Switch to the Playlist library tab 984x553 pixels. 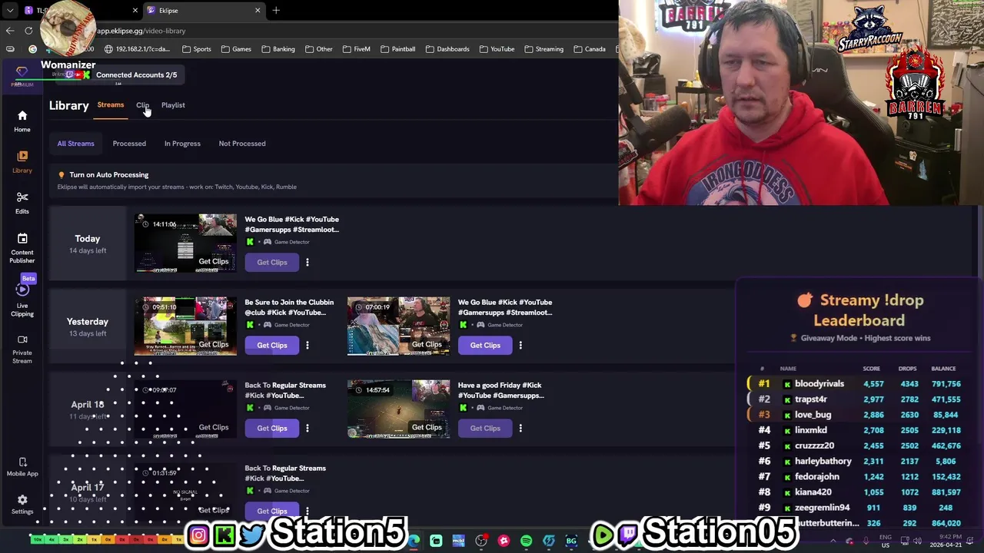(x=173, y=105)
